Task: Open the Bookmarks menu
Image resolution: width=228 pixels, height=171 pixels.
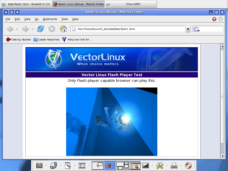Action: pyautogui.click(x=50, y=19)
